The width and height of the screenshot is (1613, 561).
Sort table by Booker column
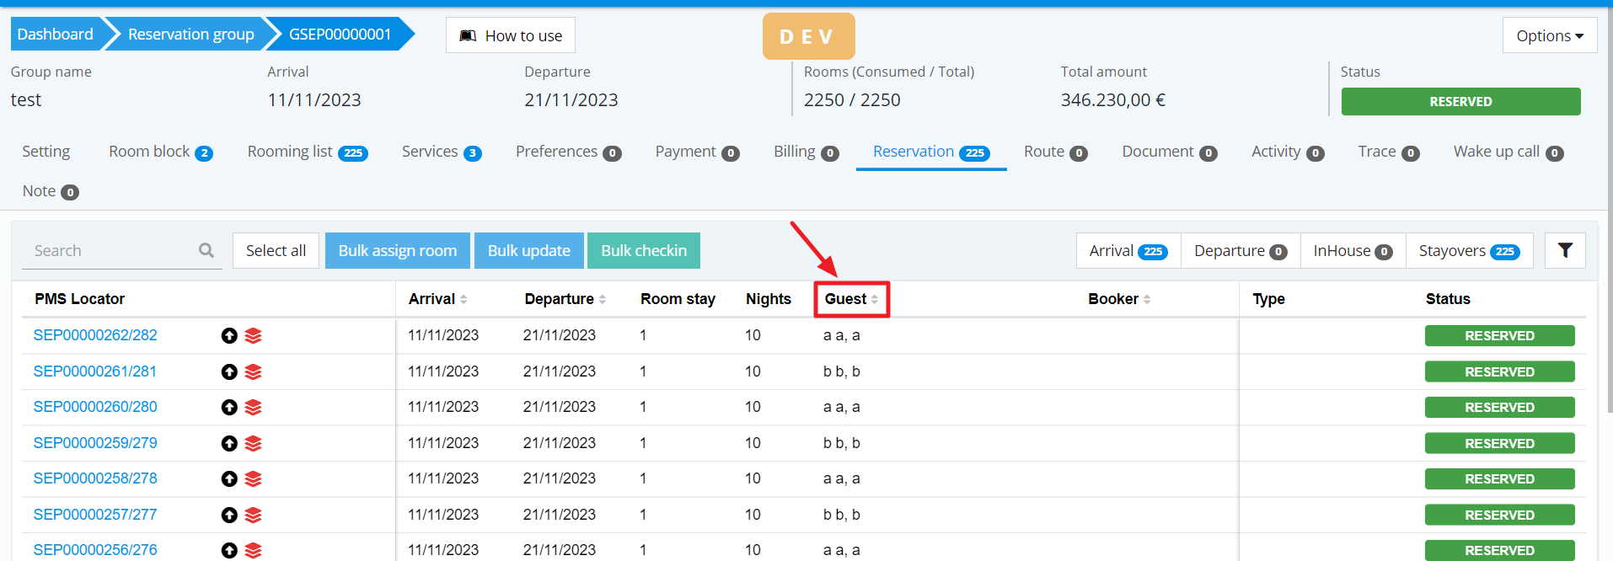tap(1118, 299)
